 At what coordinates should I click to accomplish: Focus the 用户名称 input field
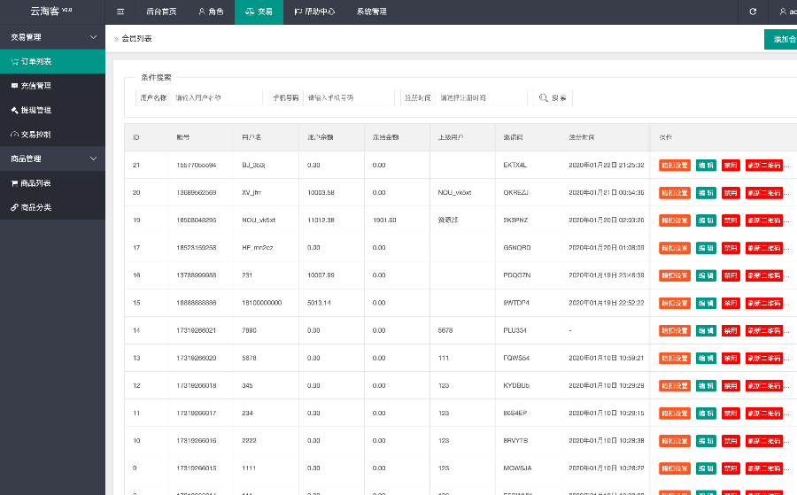213,97
